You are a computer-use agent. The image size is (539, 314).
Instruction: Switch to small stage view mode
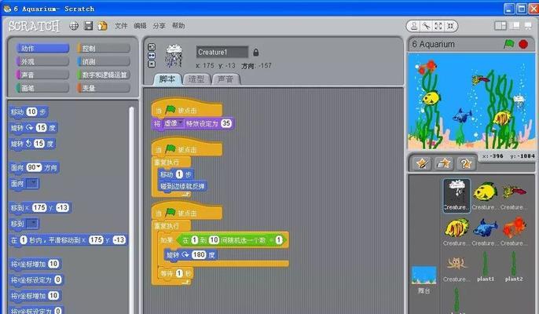[500, 26]
